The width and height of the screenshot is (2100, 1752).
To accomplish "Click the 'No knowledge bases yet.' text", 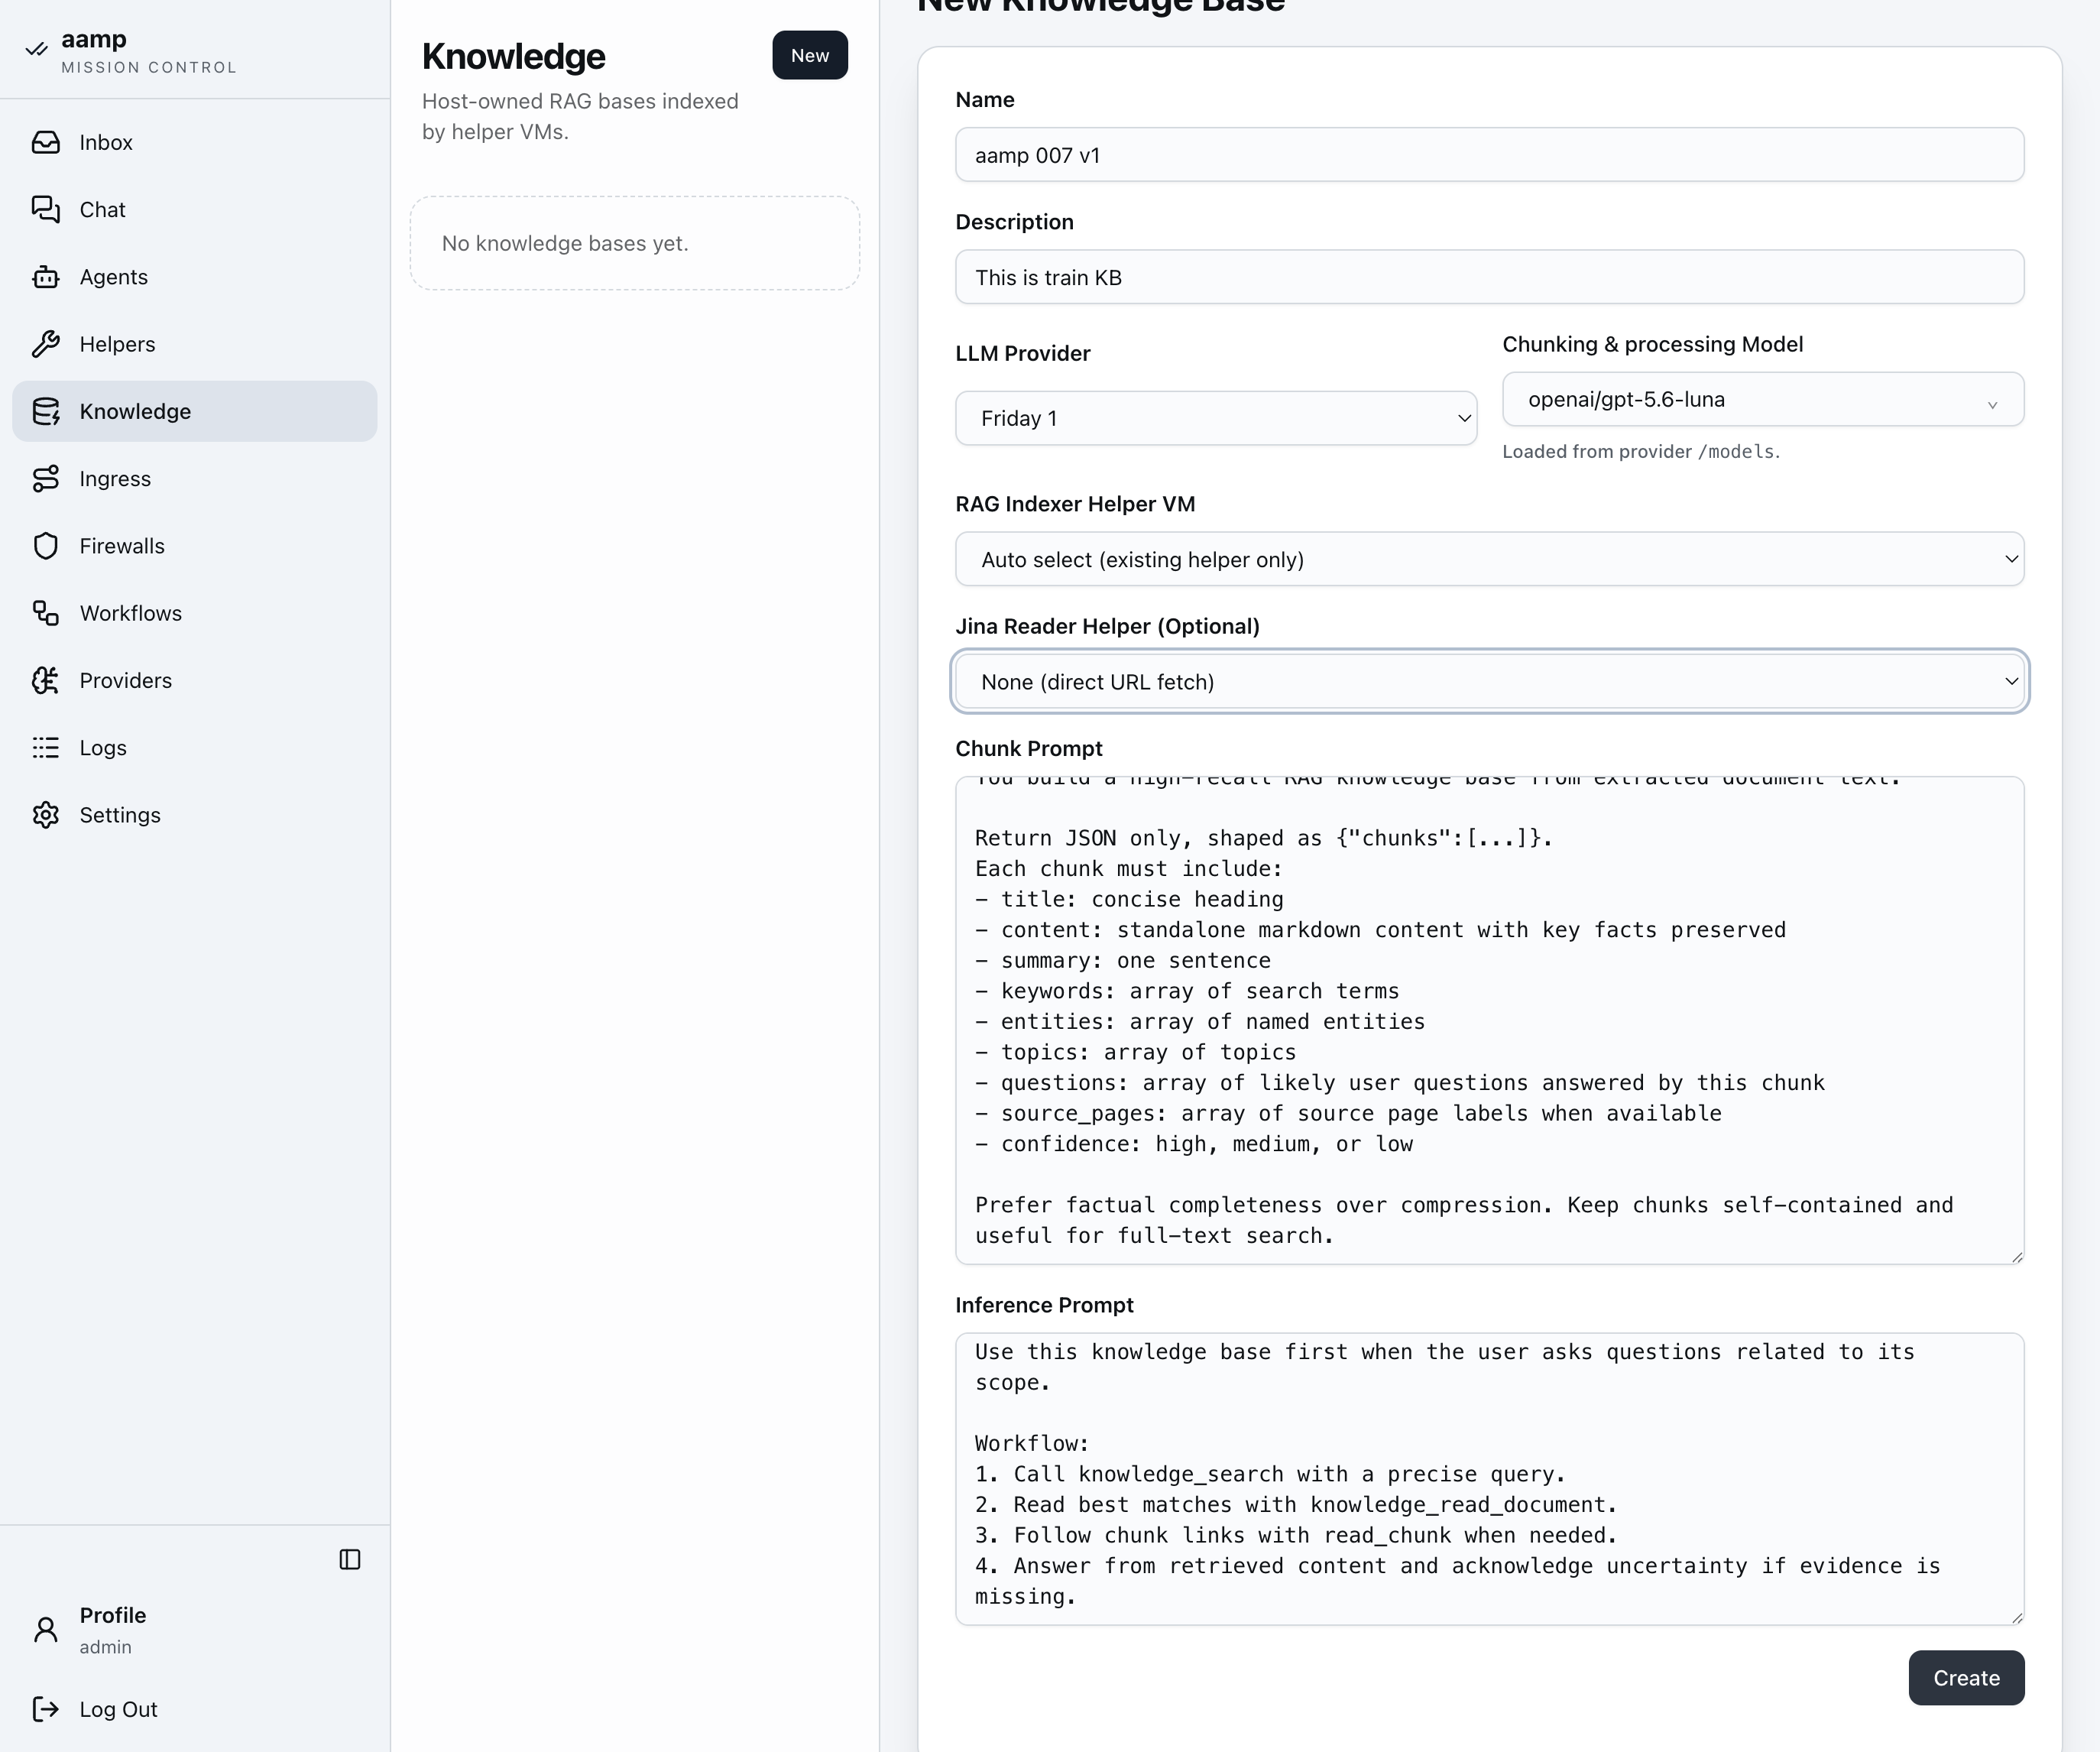I will point(565,243).
